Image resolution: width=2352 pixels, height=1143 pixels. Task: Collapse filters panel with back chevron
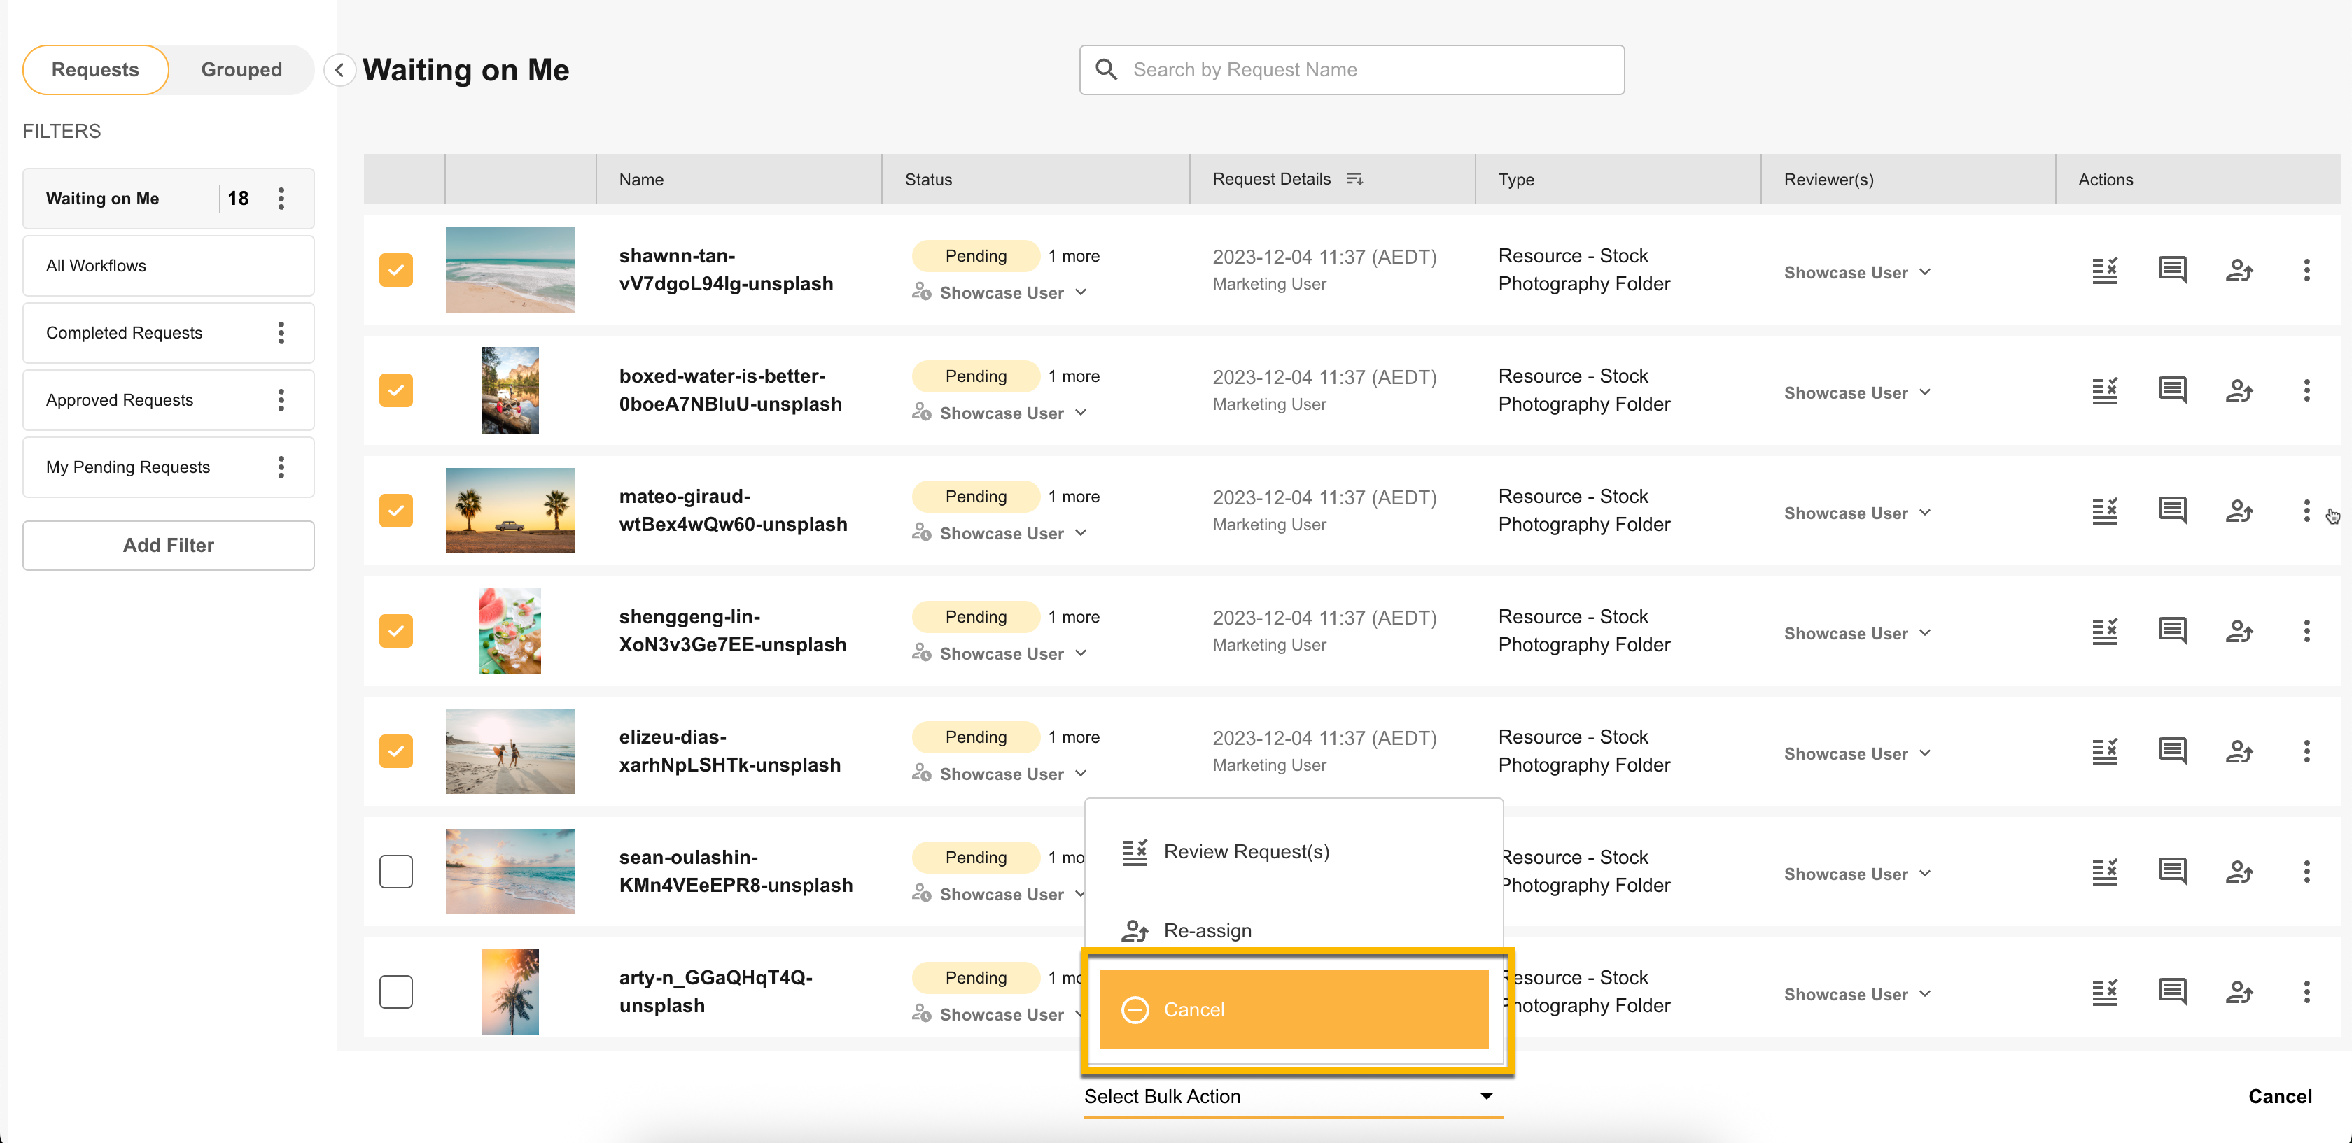[x=339, y=70]
